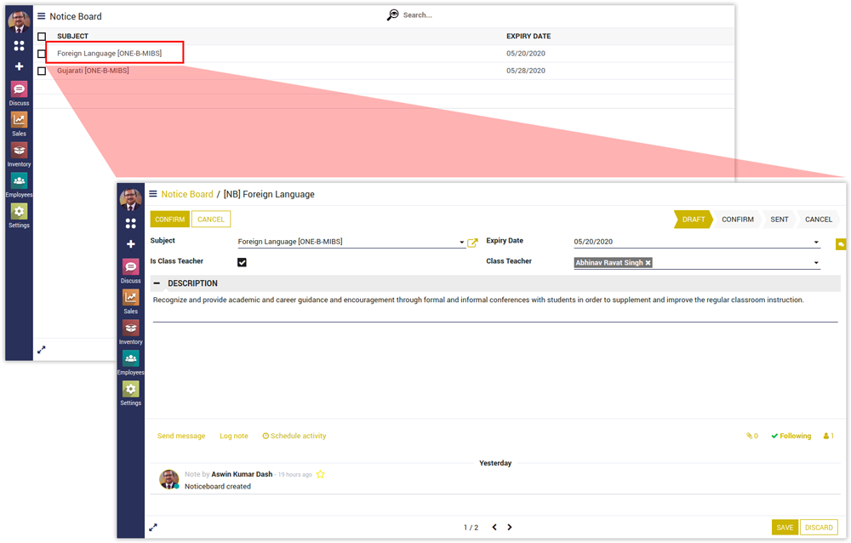The width and height of the screenshot is (851, 543).
Task: Collapse the Description section
Action: tap(157, 283)
